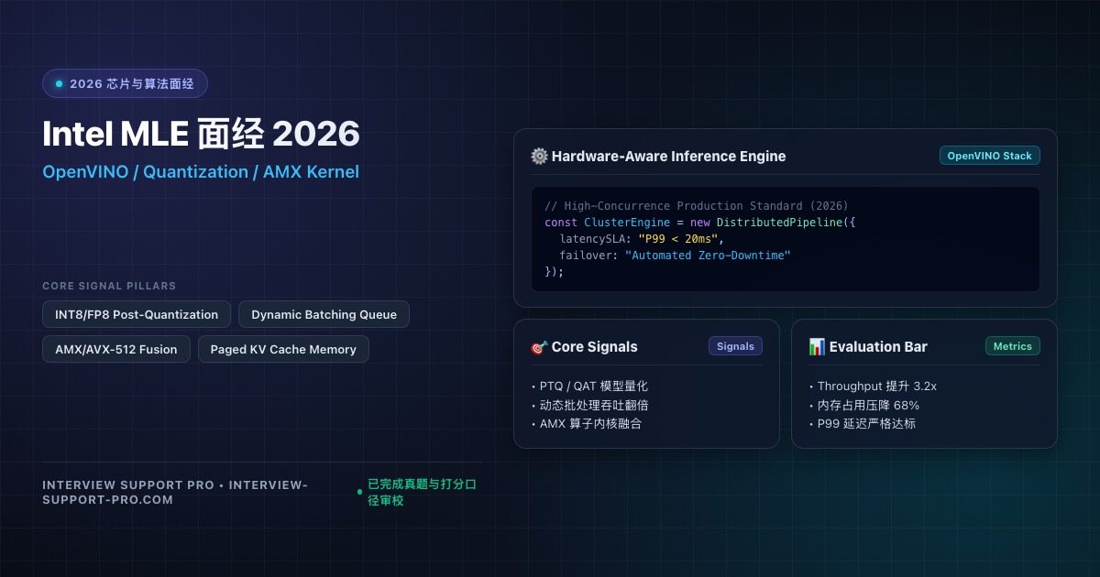1100x577 pixels.
Task: Click the AMX/AVX-512 Fusion pill
Action: tap(116, 349)
